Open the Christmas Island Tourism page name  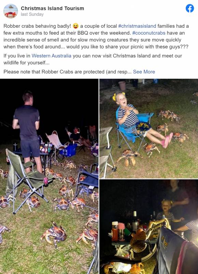tap(53, 8)
